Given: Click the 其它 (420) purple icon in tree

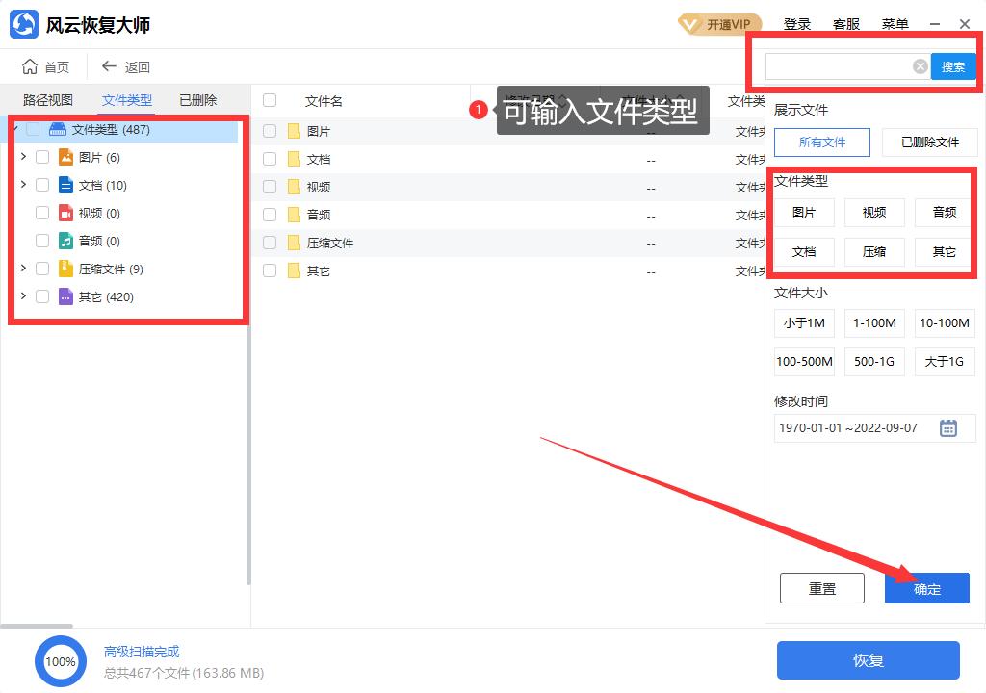Looking at the screenshot, I should 66,296.
